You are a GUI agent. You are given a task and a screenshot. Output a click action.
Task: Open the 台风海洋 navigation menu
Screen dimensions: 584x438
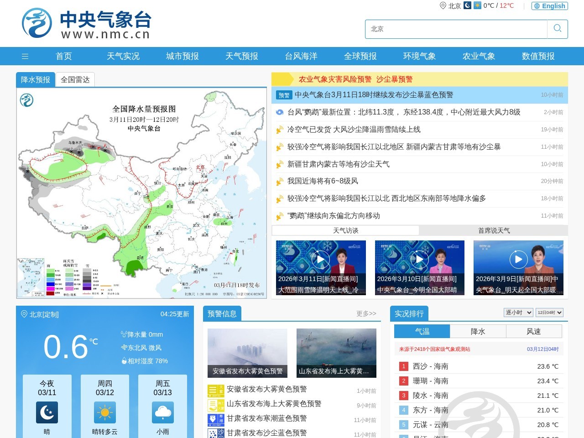301,56
